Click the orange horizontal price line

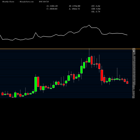(70, 49)
